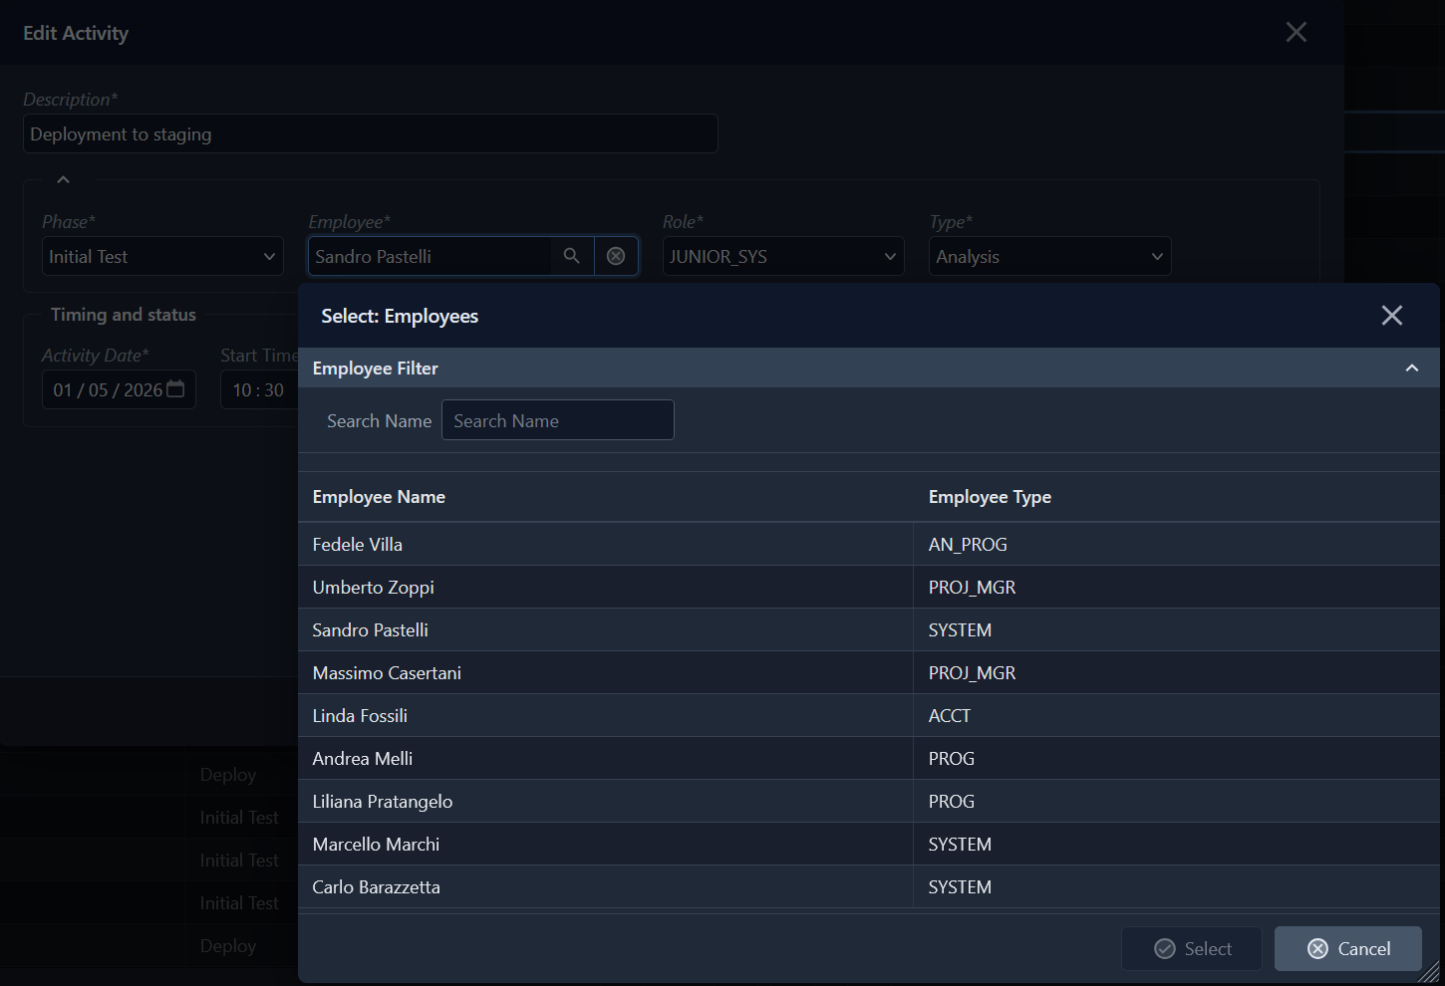The height and width of the screenshot is (986, 1445).
Task: Open the Type dropdown showing Analysis
Action: (x=1048, y=256)
